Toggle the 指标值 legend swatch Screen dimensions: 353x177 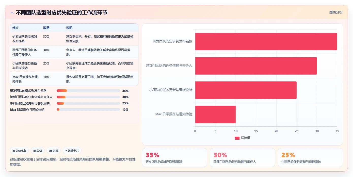click(x=237, y=138)
